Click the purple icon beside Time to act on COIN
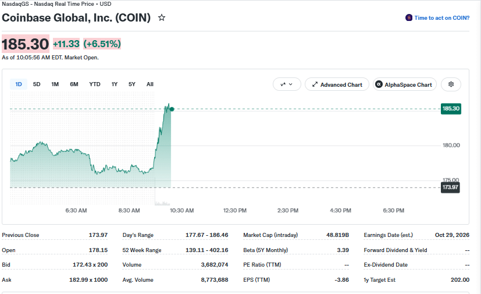 409,18
